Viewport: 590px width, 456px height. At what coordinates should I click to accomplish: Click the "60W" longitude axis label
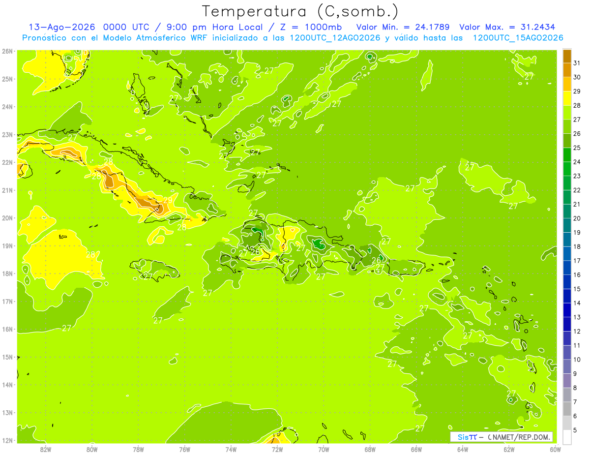point(555,449)
